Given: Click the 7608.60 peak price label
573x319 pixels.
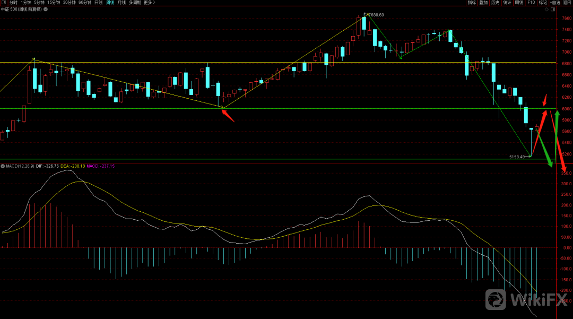Looking at the screenshot, I should pos(376,15).
